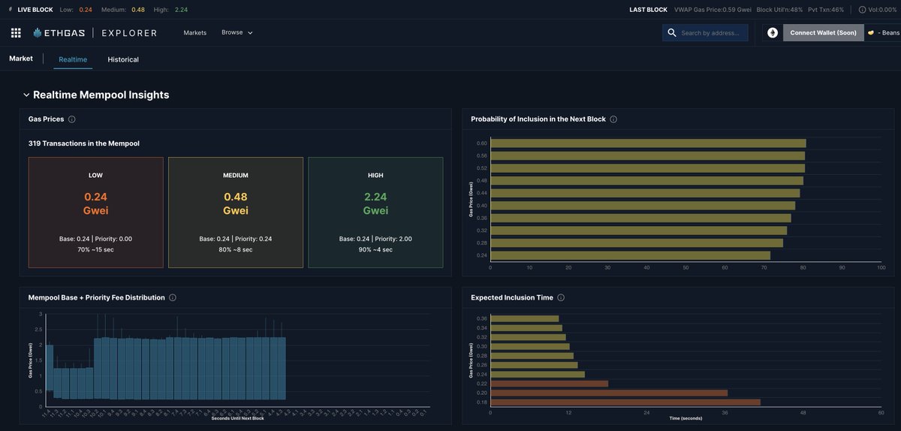
Task: Click the 'Seconds Until Next Block' axis label
Action: point(237,417)
